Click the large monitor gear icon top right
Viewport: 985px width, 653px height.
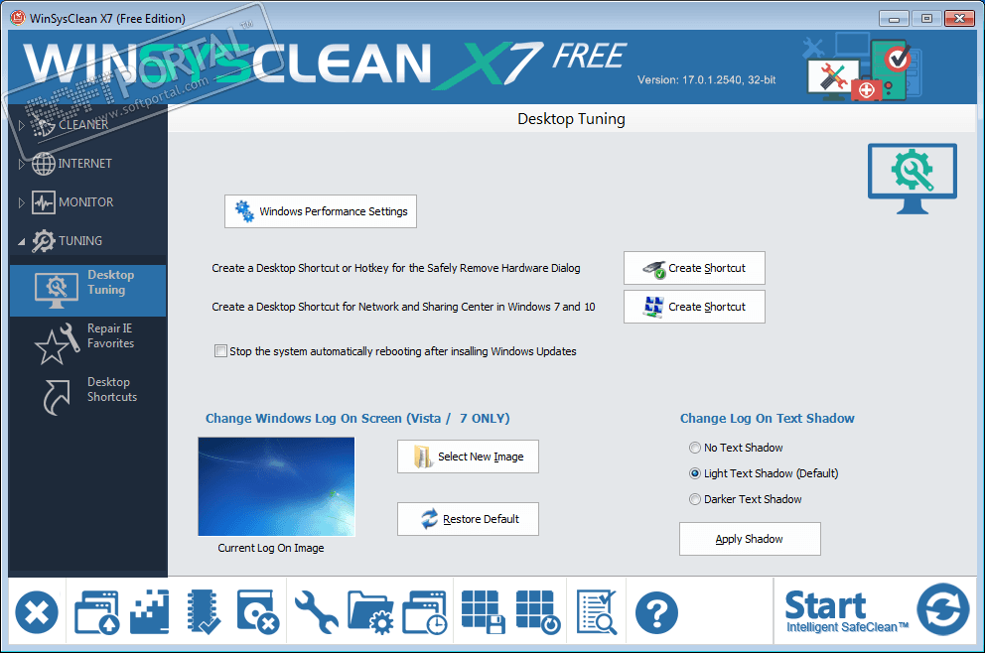tap(913, 179)
